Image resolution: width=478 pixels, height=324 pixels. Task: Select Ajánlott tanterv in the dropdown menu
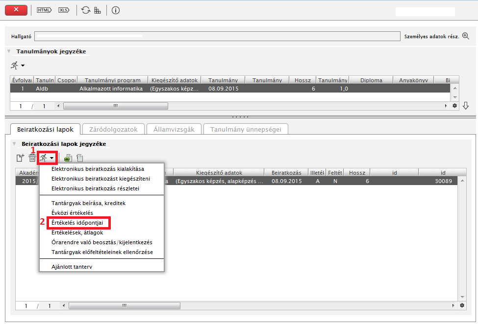tap(72, 267)
